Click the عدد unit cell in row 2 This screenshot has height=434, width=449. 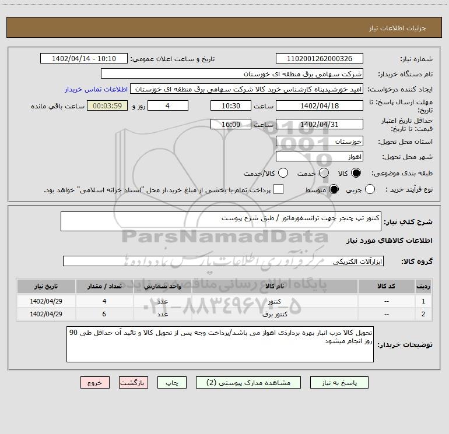pyautogui.click(x=162, y=314)
